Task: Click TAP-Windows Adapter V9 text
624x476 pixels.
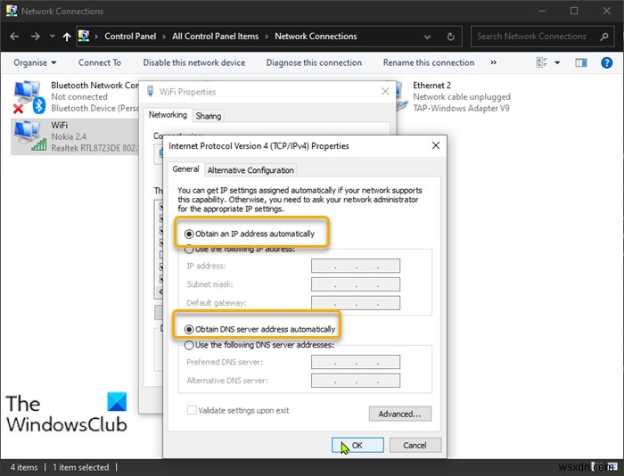Action: 461,108
